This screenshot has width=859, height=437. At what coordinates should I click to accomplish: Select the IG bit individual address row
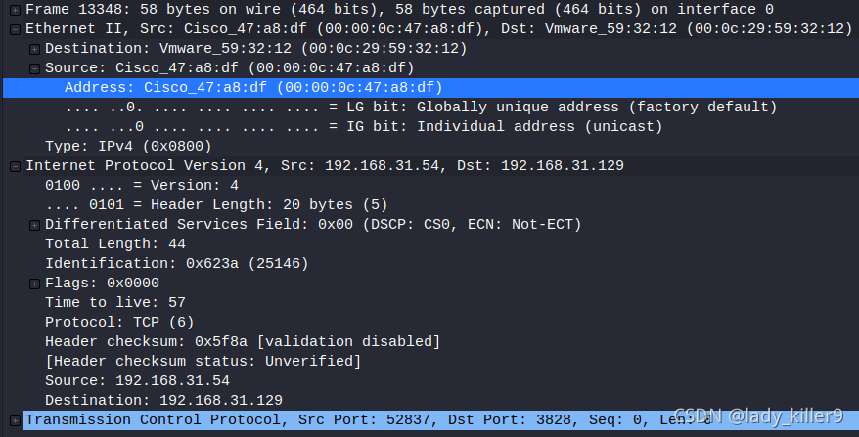pyautogui.click(x=430, y=126)
